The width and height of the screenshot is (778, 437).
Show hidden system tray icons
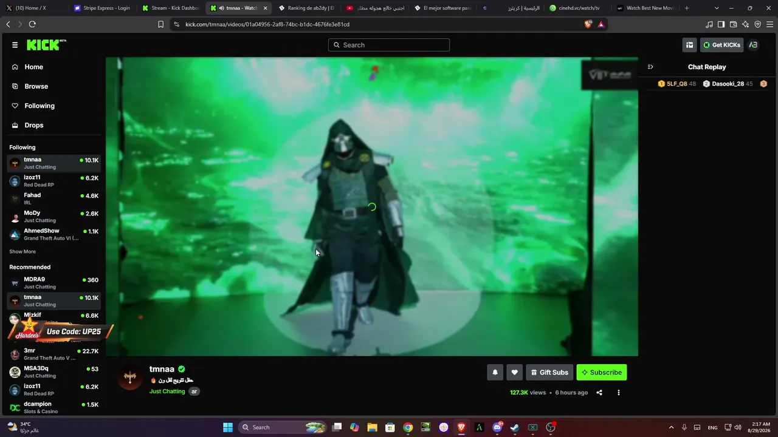[x=671, y=427]
